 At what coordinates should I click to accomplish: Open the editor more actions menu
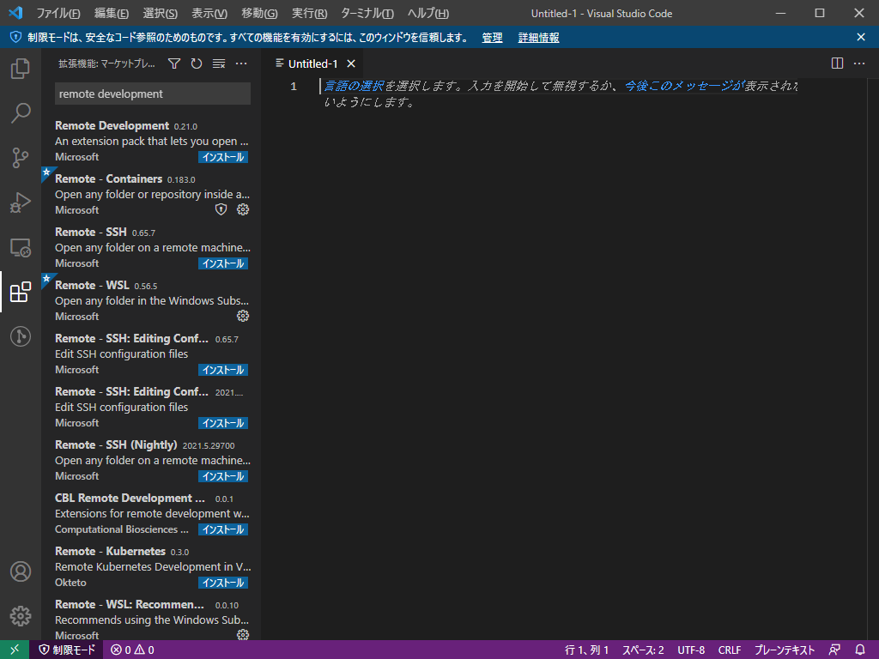click(x=858, y=63)
